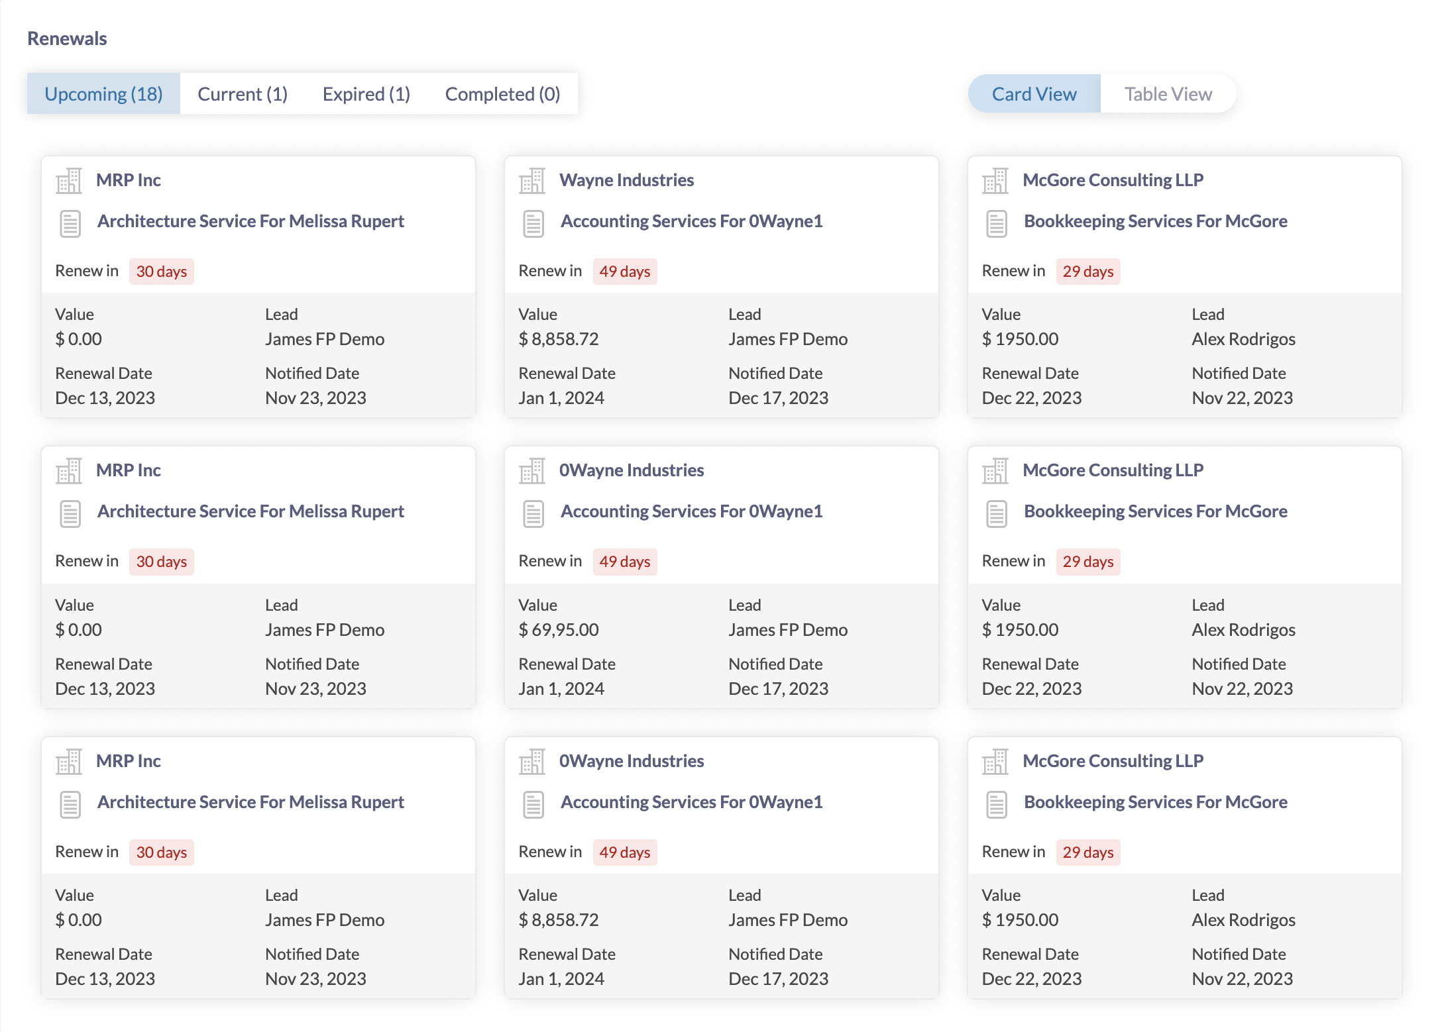
Task: Click building icon beside bottom-row McGore Consulting LLP
Action: (995, 762)
